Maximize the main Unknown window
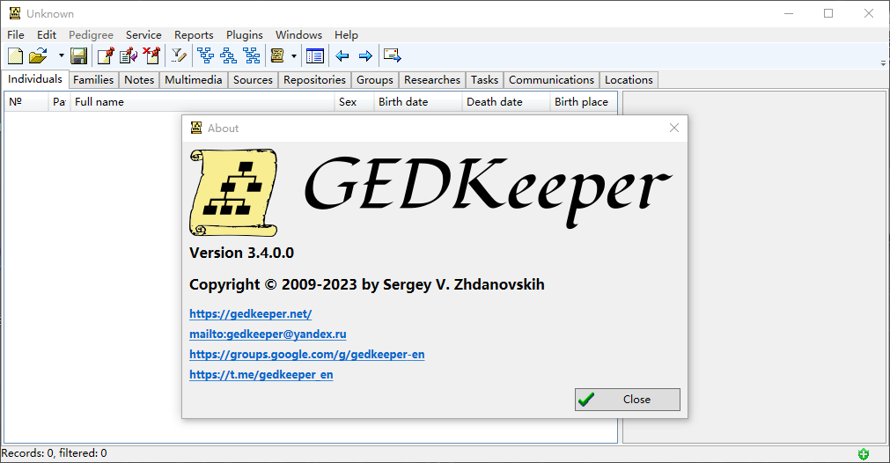890x463 pixels. (828, 13)
